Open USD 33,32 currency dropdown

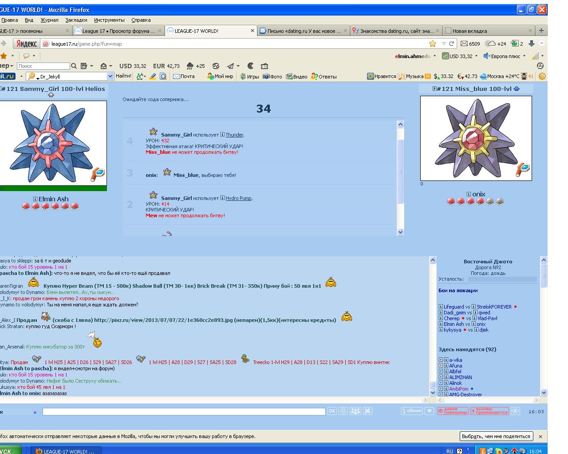click(460, 56)
